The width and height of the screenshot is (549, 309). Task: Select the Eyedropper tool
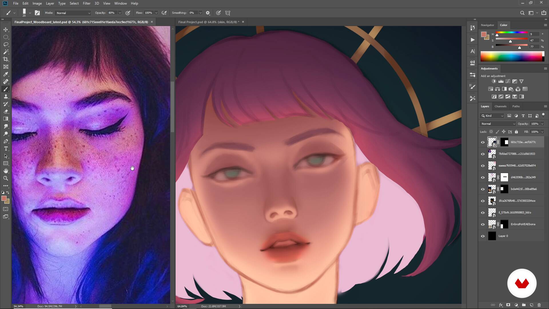(6, 74)
